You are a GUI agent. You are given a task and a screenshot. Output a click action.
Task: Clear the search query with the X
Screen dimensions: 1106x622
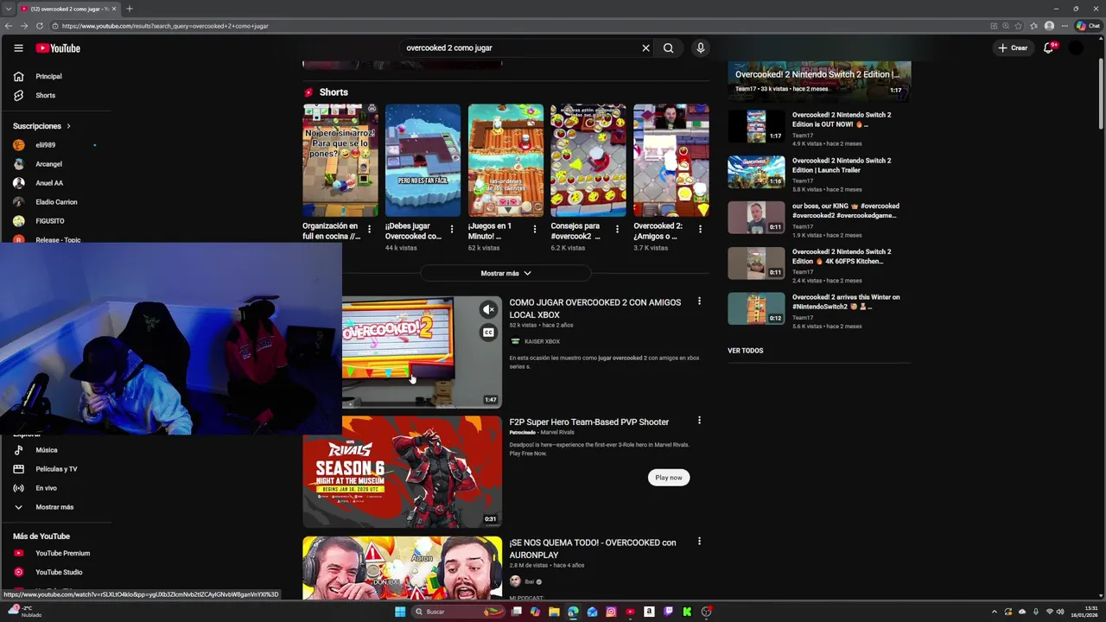pyautogui.click(x=645, y=48)
